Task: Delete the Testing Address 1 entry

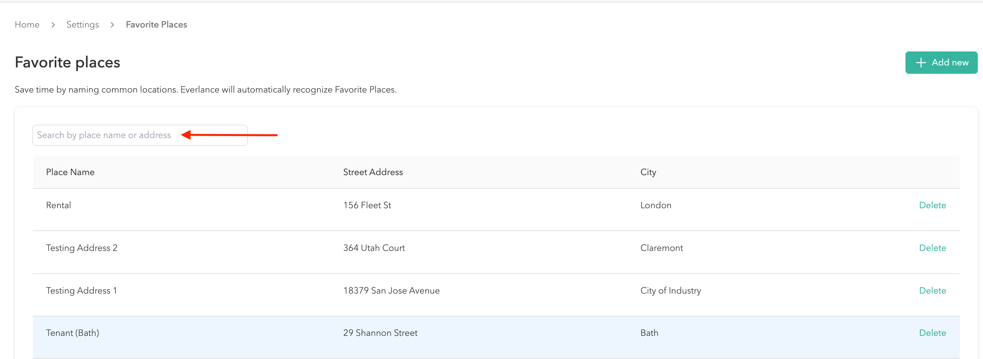Action: 932,291
